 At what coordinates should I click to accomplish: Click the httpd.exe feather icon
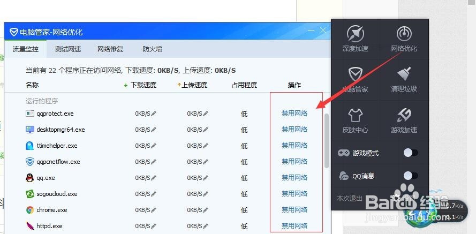point(30,226)
